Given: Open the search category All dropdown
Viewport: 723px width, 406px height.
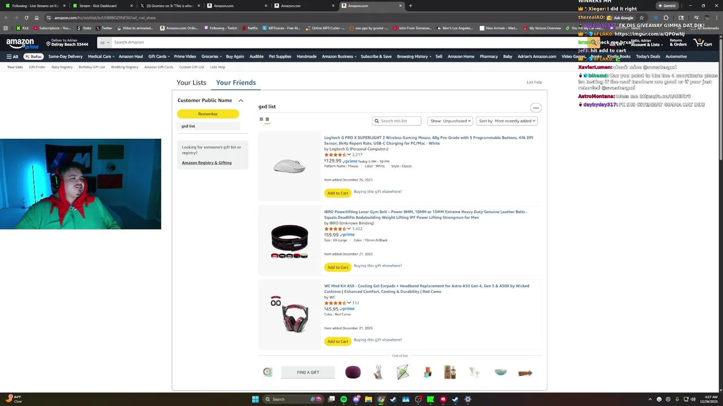Looking at the screenshot, I should (104, 42).
